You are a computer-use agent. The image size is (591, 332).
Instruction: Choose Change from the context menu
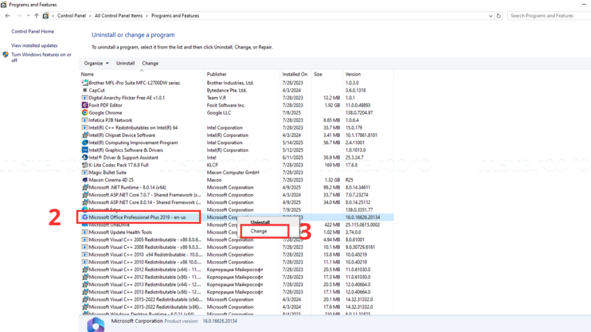(259, 231)
